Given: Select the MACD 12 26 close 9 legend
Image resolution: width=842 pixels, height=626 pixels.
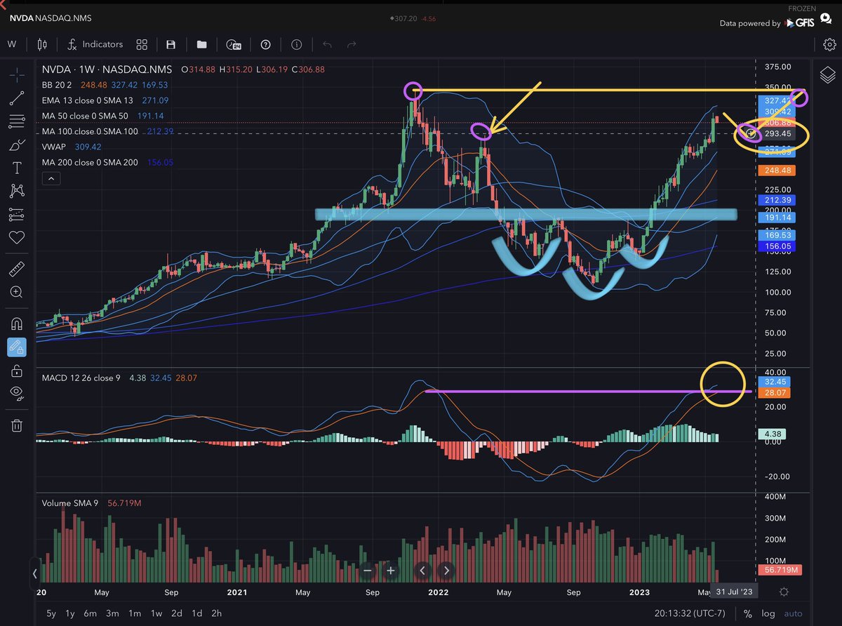Looking at the screenshot, I should pos(81,378).
